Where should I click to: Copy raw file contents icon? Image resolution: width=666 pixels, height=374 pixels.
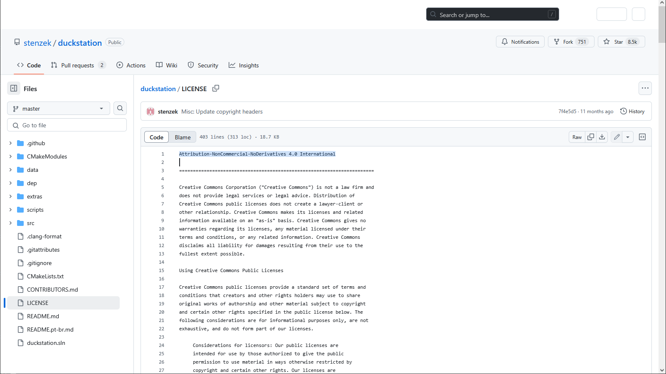(x=591, y=137)
